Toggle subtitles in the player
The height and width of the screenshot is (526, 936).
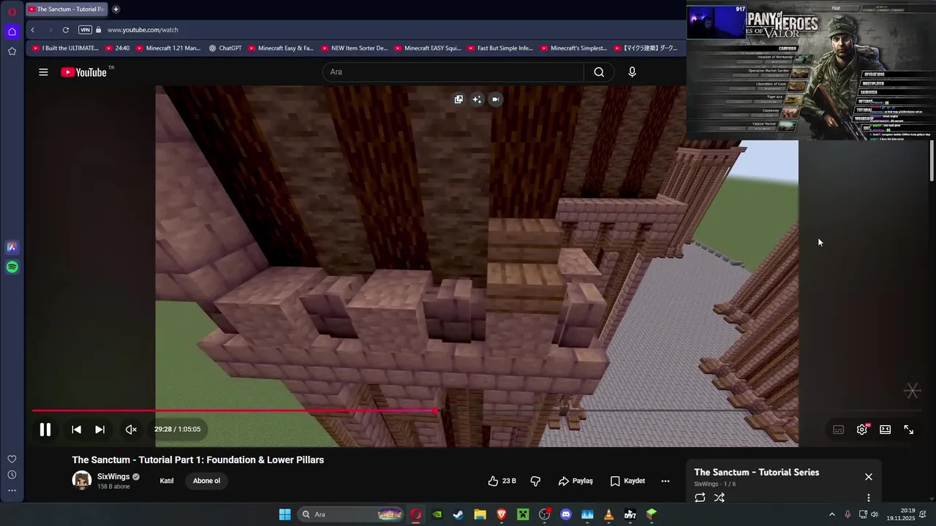(x=839, y=430)
